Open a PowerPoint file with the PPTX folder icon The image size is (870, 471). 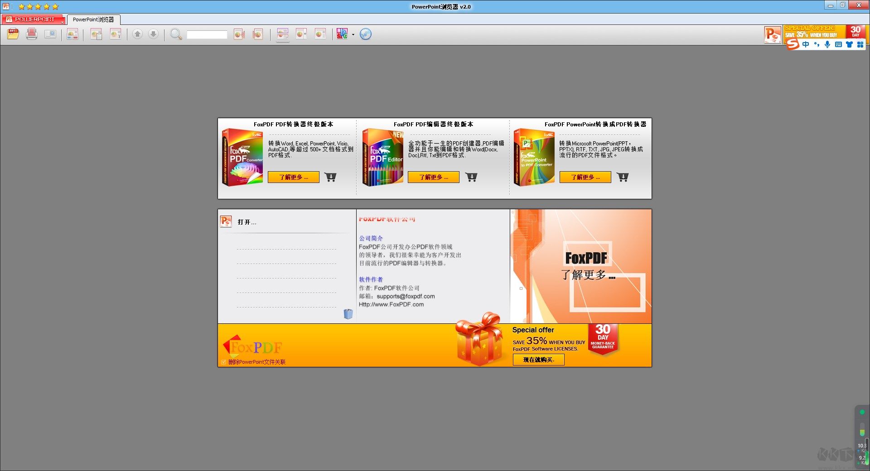point(13,34)
